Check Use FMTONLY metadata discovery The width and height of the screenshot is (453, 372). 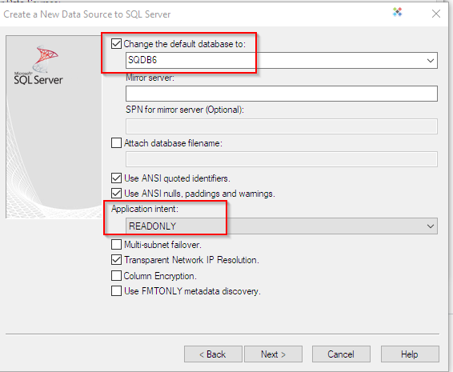(116, 291)
